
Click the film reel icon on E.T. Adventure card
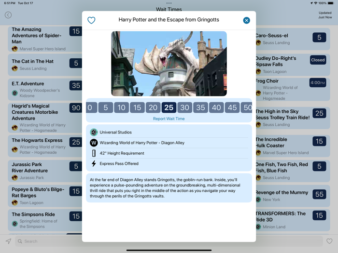[x=14, y=93]
